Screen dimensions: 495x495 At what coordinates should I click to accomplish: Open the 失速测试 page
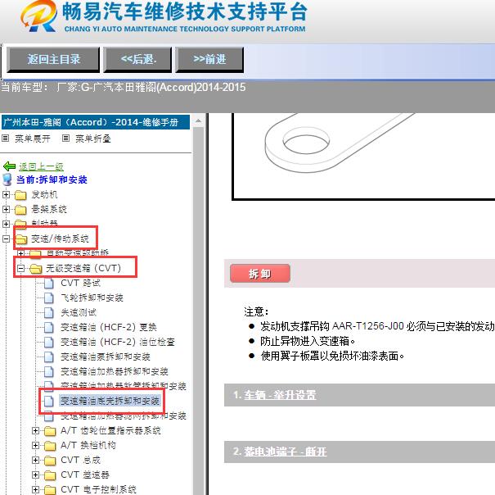[x=79, y=312]
